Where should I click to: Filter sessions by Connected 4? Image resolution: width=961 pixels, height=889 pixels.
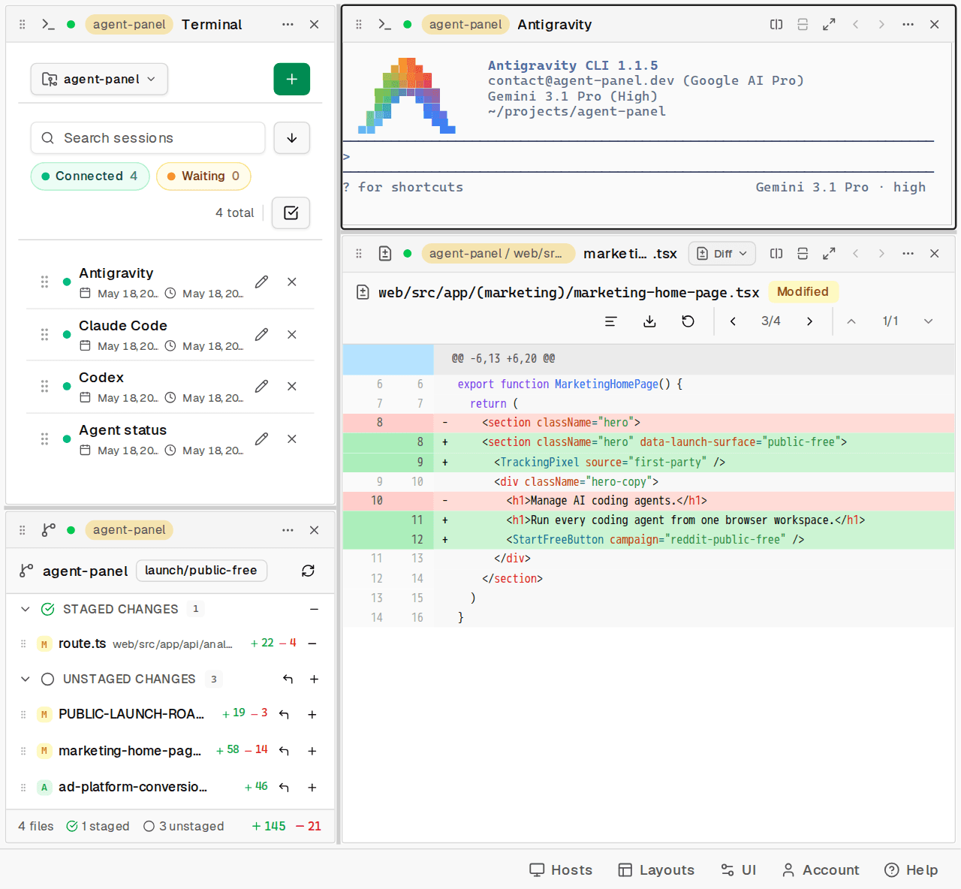click(90, 176)
